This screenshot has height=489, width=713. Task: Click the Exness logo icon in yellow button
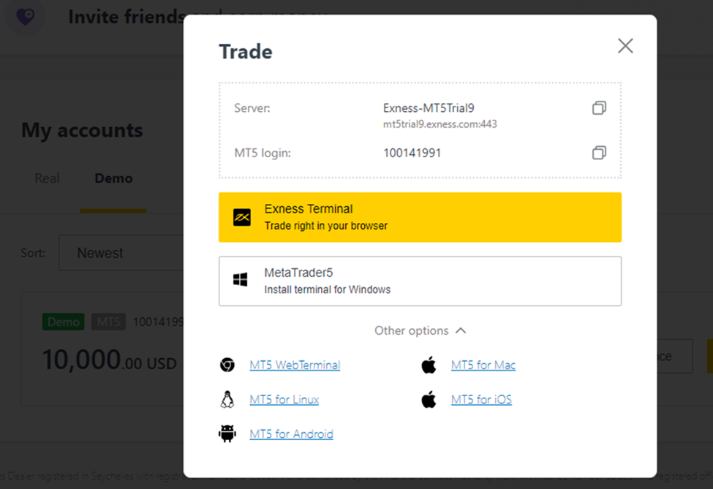242,217
